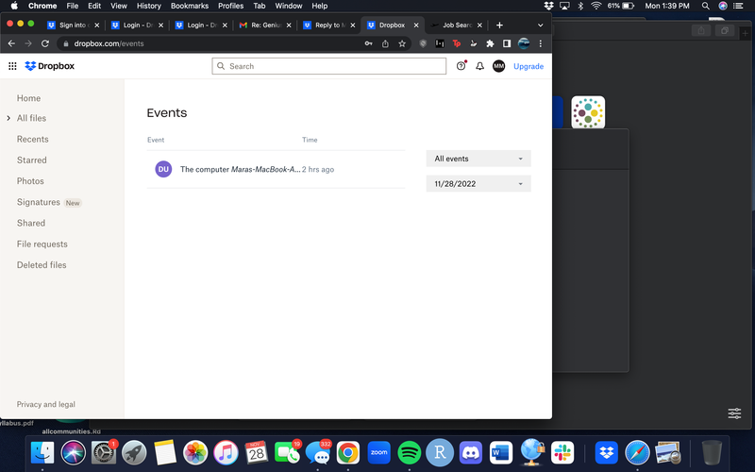Viewport: 755px width, 472px height.
Task: Open the Bookmarks menu in menu bar
Action: pyautogui.click(x=189, y=6)
